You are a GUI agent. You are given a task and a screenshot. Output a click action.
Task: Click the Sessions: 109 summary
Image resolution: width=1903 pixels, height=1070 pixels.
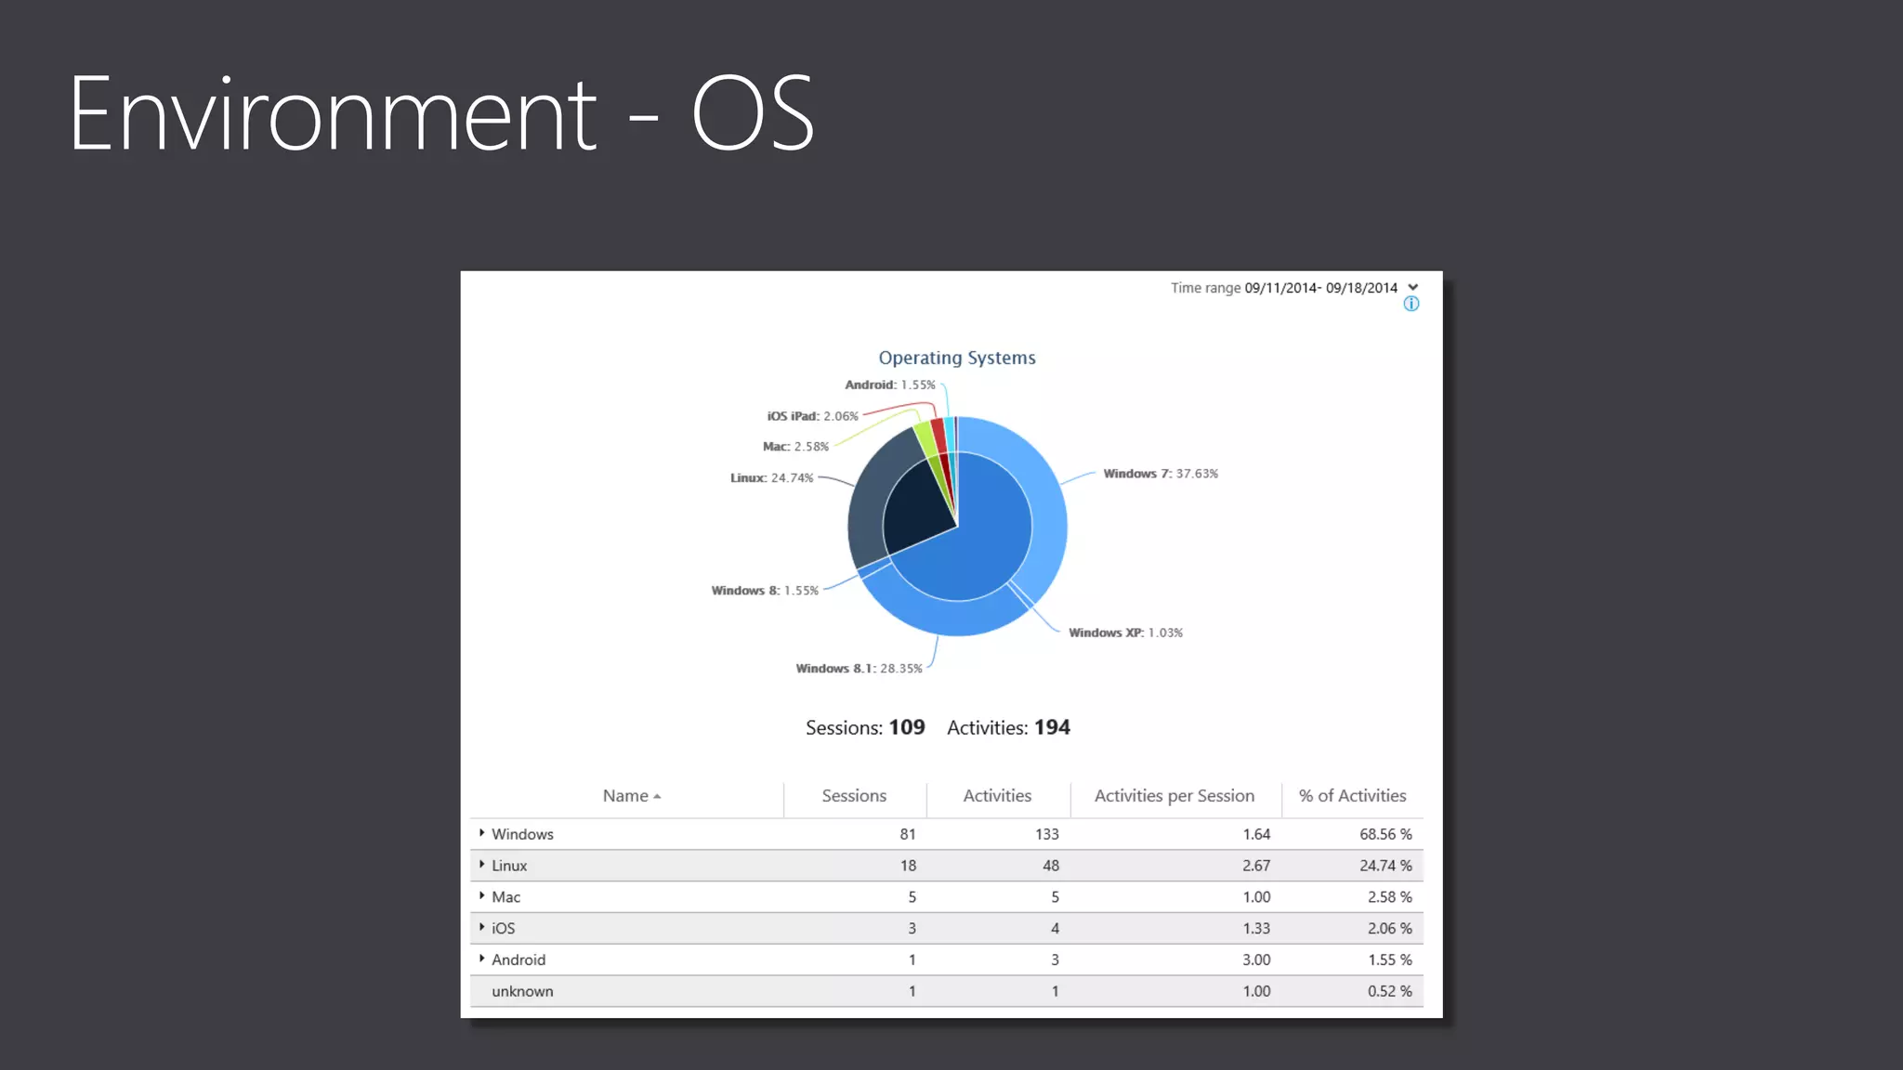(865, 727)
